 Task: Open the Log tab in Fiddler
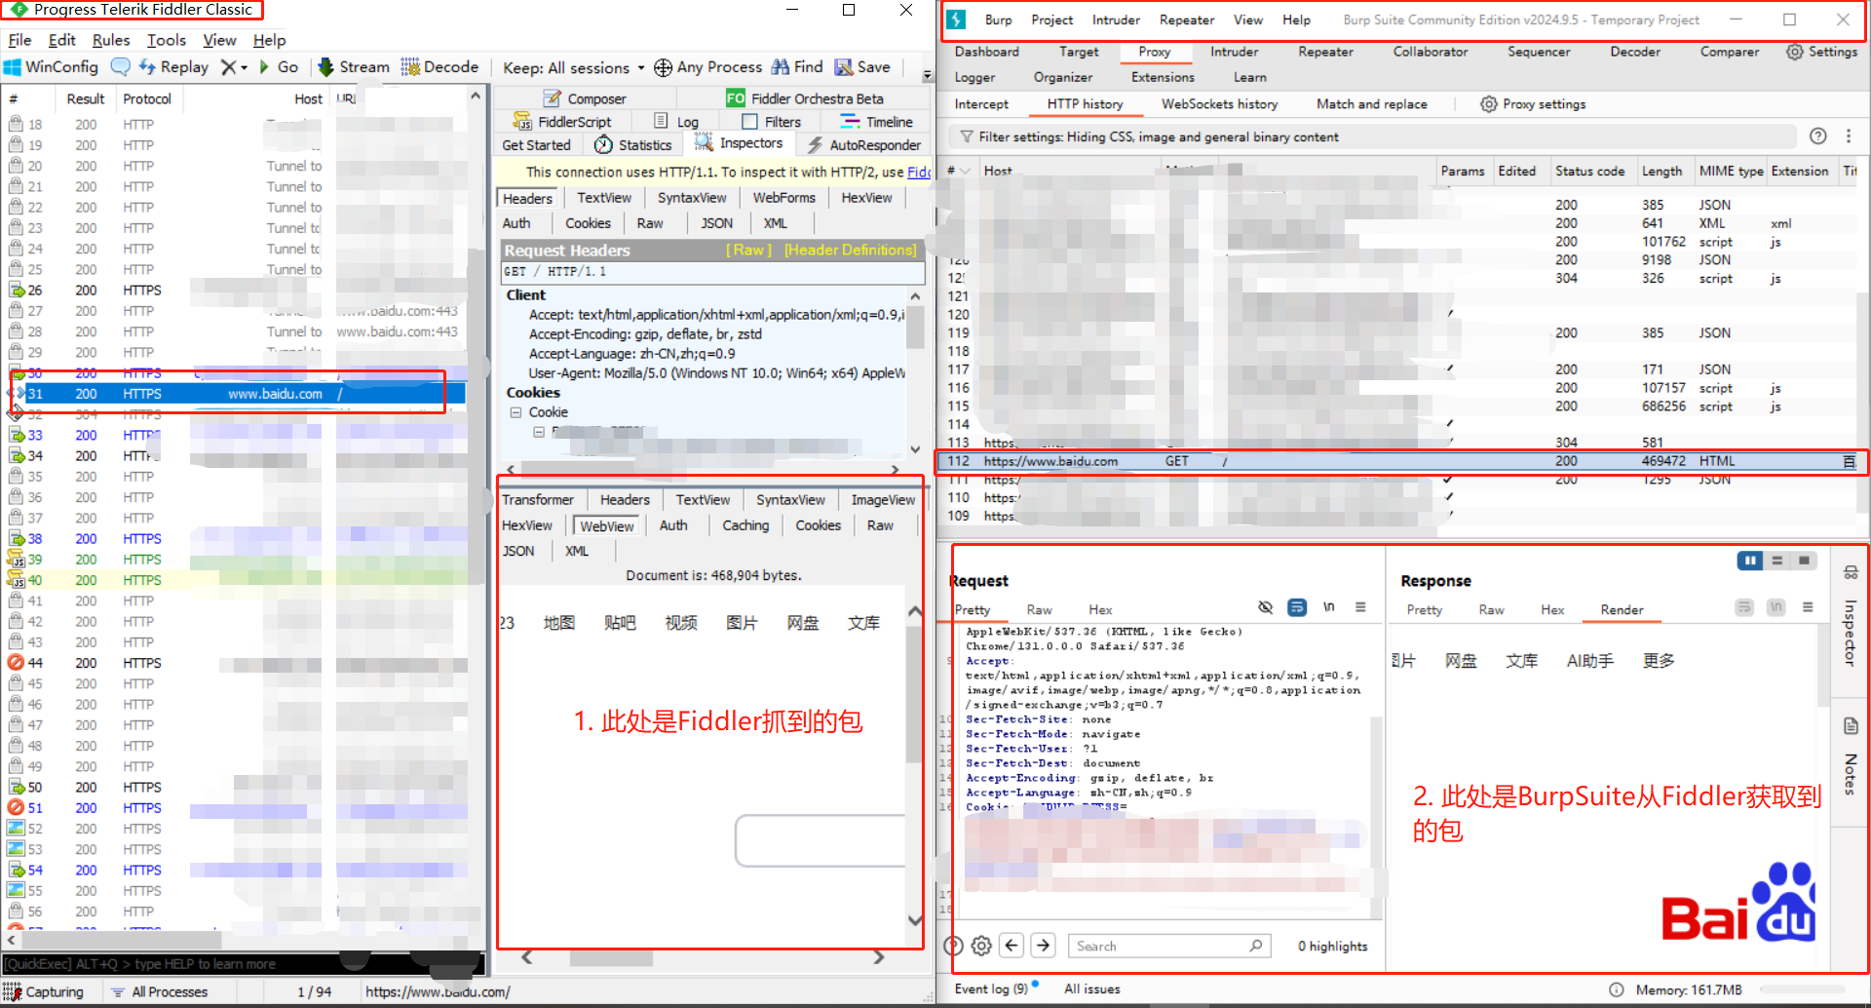pos(676,122)
